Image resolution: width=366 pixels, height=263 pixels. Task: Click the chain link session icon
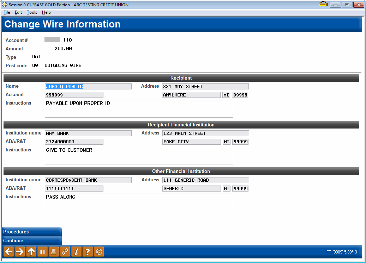pyautogui.click(x=65, y=252)
